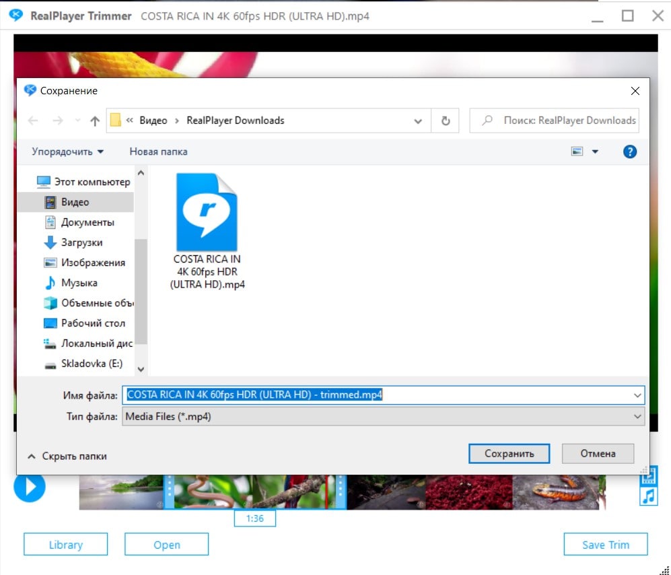Select the audio music note icon
This screenshot has width=671, height=575.
[648, 497]
